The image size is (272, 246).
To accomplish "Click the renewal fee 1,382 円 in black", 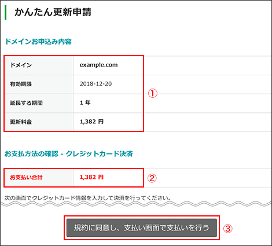I will tap(91, 122).
